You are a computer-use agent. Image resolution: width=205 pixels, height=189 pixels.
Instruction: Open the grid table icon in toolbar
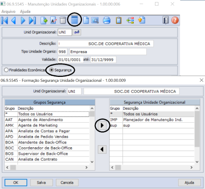tap(75, 20)
